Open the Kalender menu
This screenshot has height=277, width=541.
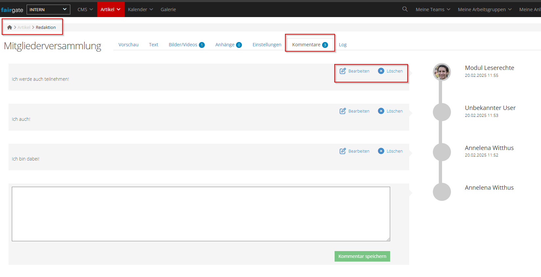[140, 10]
